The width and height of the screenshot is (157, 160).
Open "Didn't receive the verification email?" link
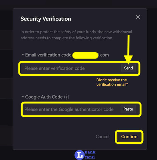[112, 82]
